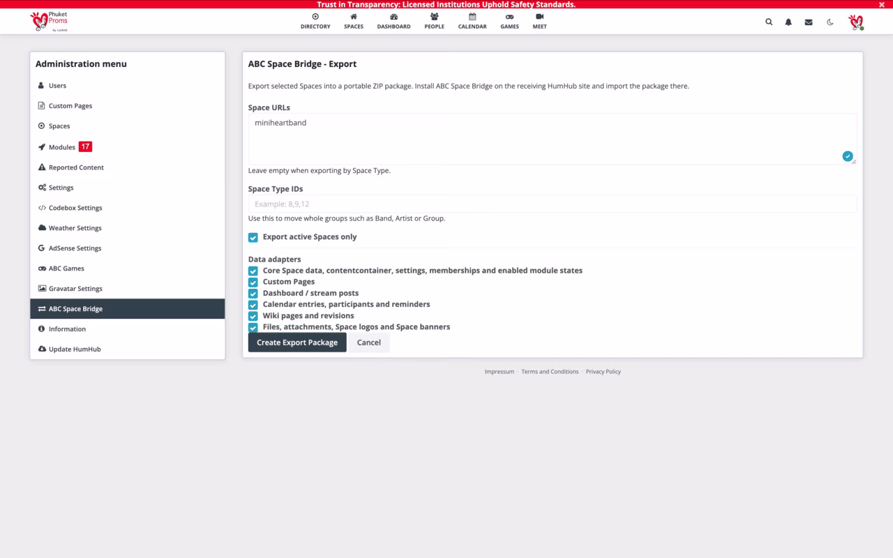Uncheck Export active Spaces only

click(253, 237)
